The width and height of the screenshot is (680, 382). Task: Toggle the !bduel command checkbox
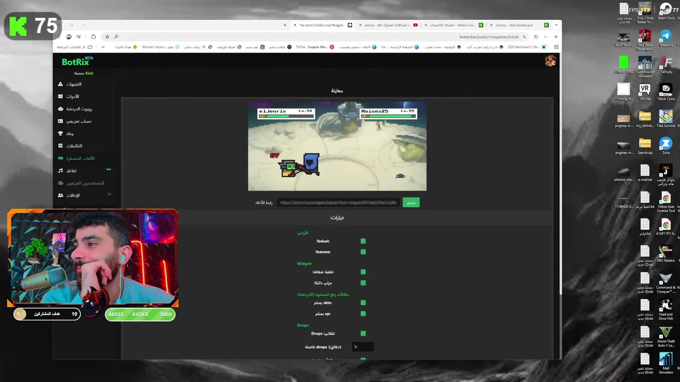click(x=363, y=241)
